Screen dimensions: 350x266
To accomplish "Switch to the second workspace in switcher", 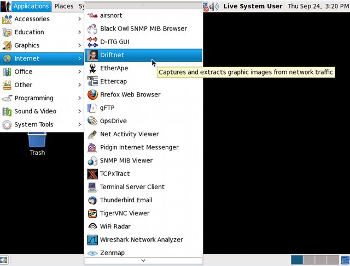I will coord(308,260).
